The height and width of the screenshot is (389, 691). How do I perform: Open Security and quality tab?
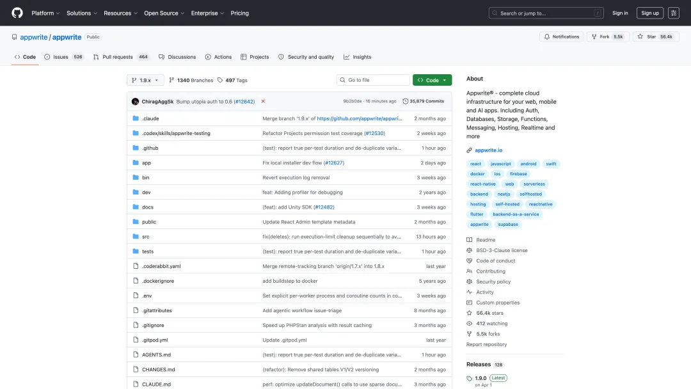[306, 57]
